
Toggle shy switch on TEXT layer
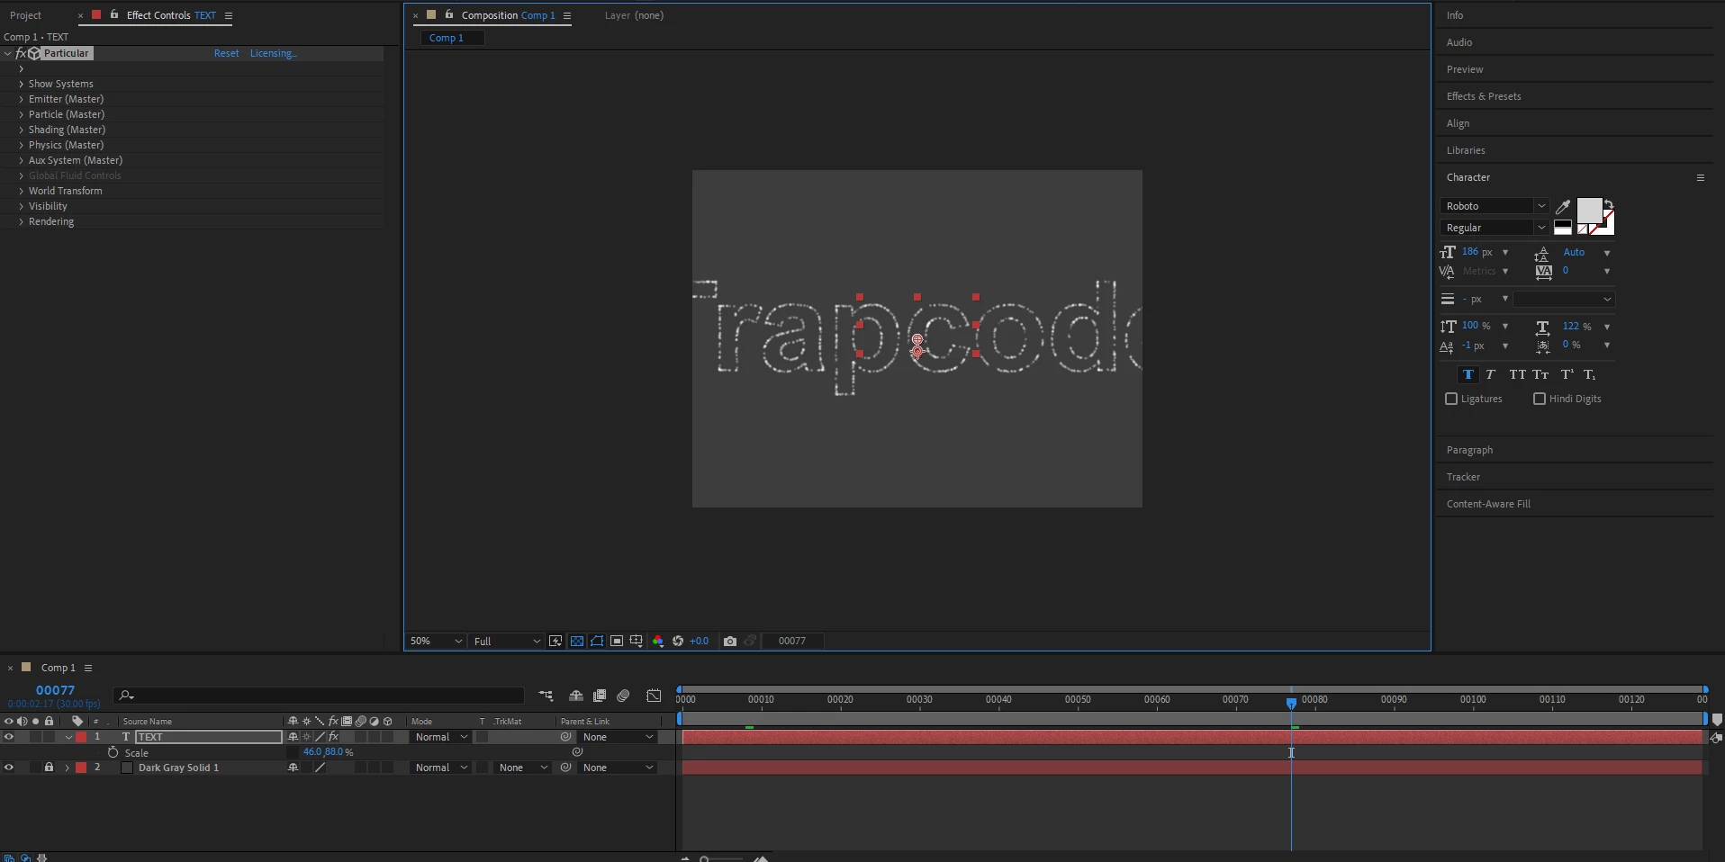[x=293, y=737]
